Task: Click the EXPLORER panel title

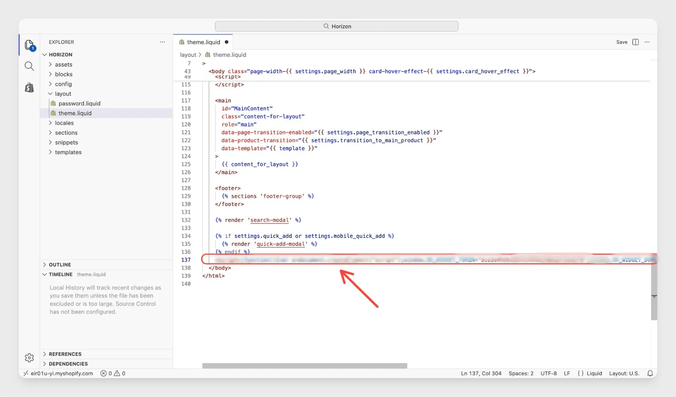Action: (61, 42)
